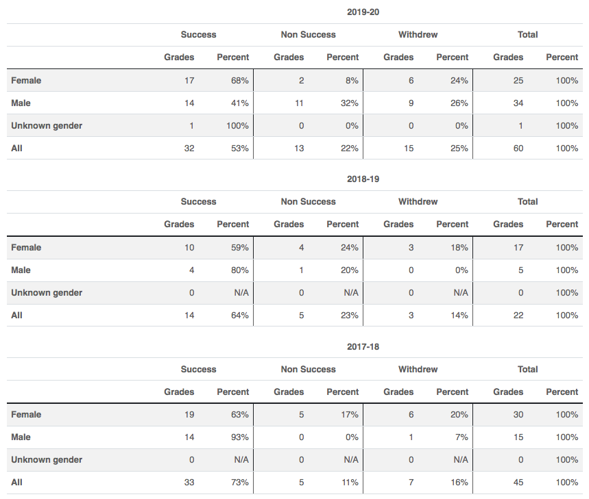Click Success header in 2018-19 table

198,201
